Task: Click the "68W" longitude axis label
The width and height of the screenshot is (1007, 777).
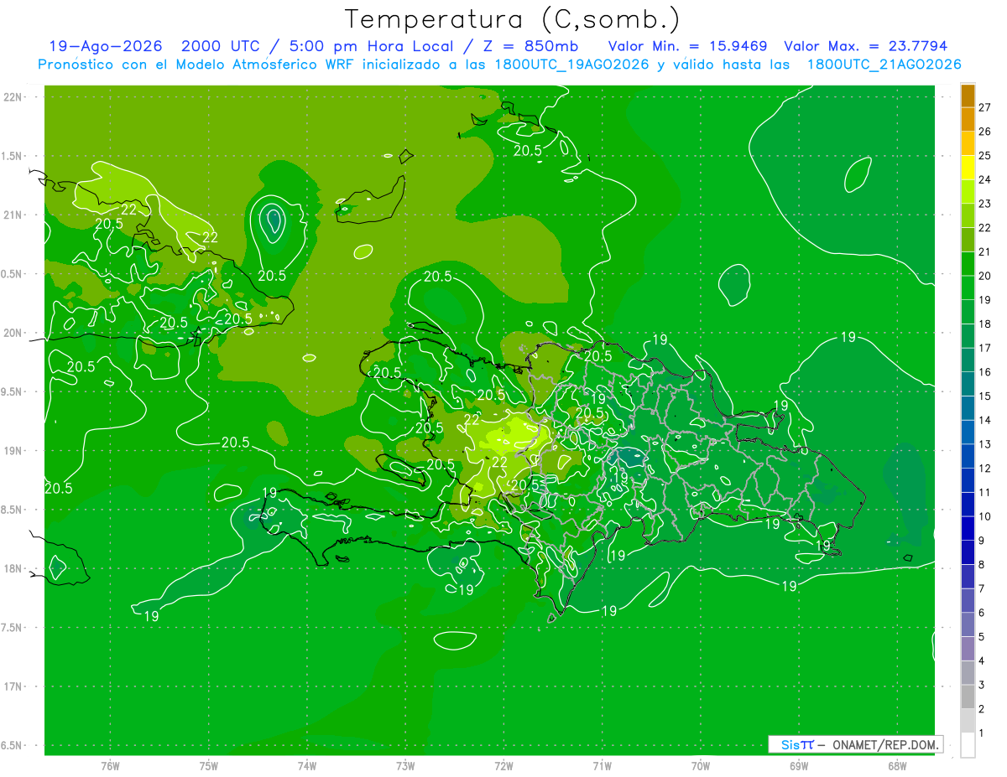Action: point(897,766)
